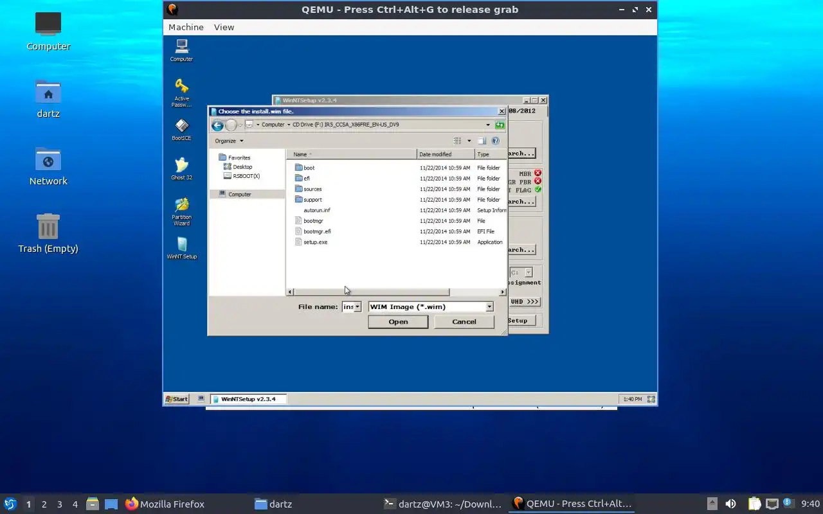Open the Partition Wizard desktop icon

(x=182, y=211)
